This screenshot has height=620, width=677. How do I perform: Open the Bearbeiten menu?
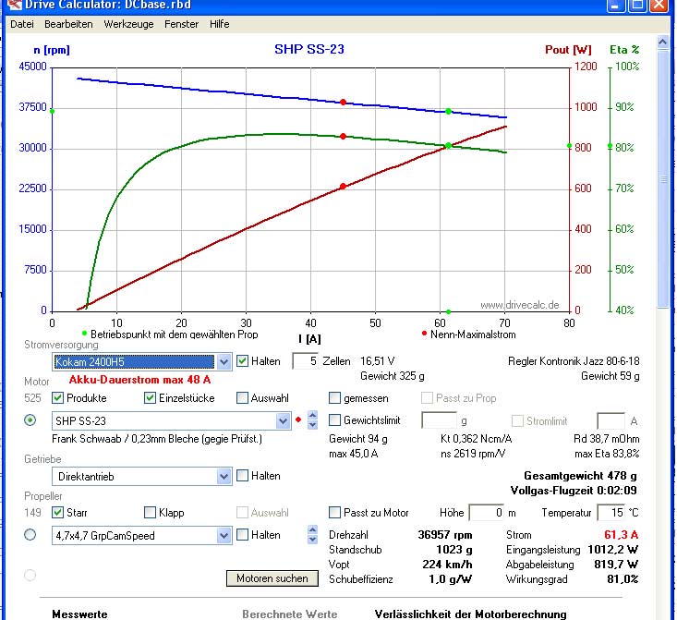[67, 23]
